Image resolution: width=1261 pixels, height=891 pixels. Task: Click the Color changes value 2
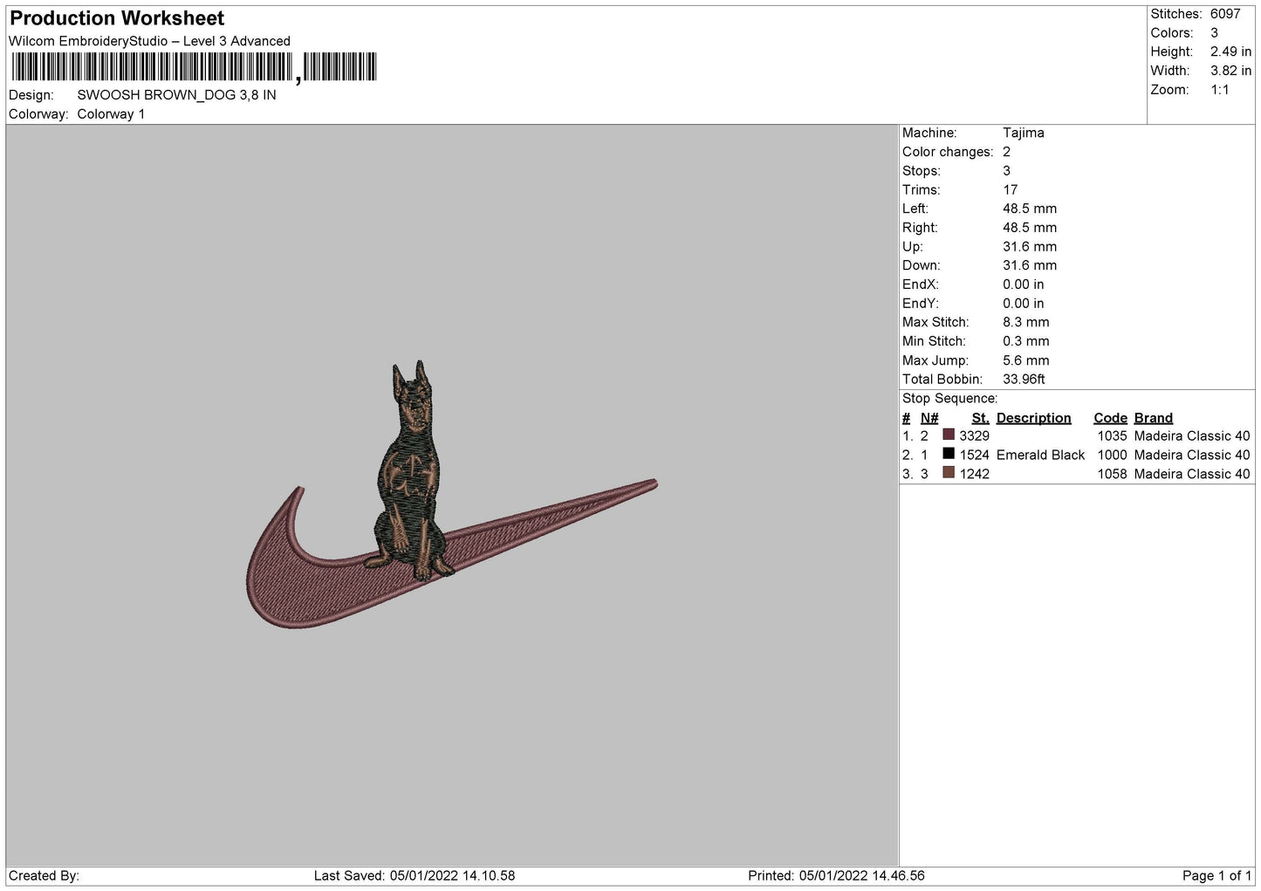(x=1006, y=152)
